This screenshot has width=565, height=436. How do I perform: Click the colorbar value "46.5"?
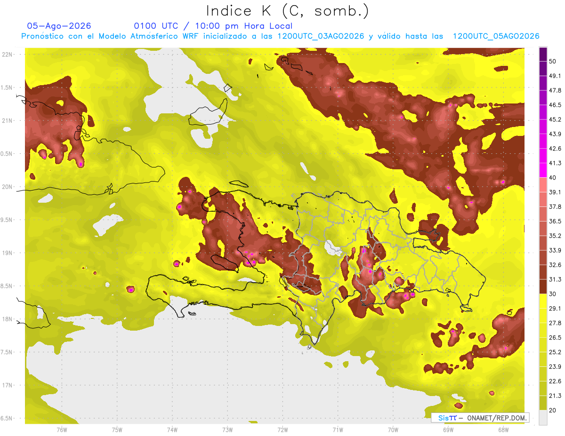click(x=555, y=105)
